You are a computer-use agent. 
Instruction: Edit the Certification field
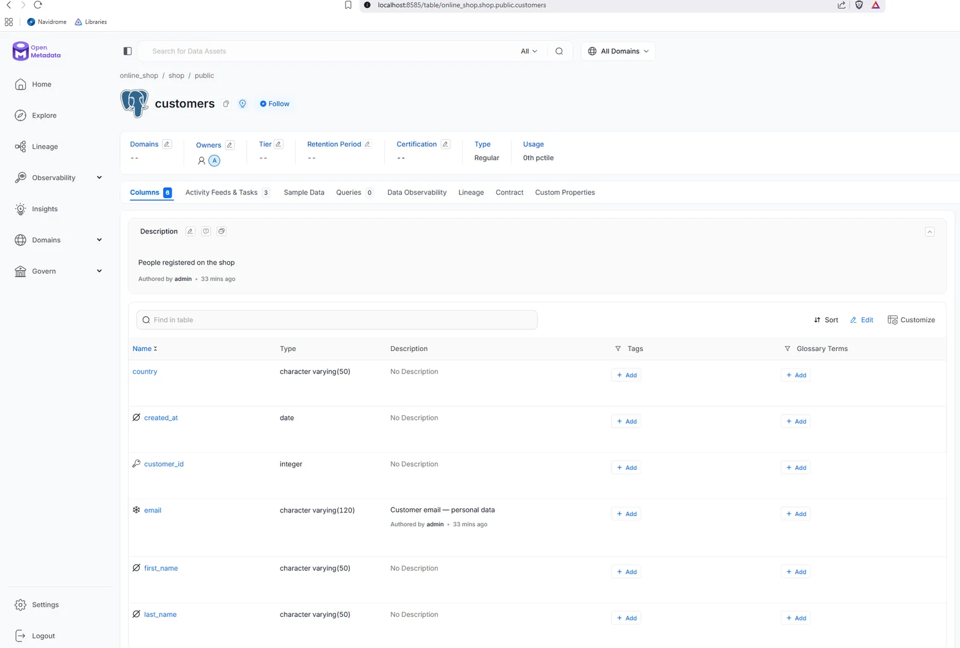[445, 145]
